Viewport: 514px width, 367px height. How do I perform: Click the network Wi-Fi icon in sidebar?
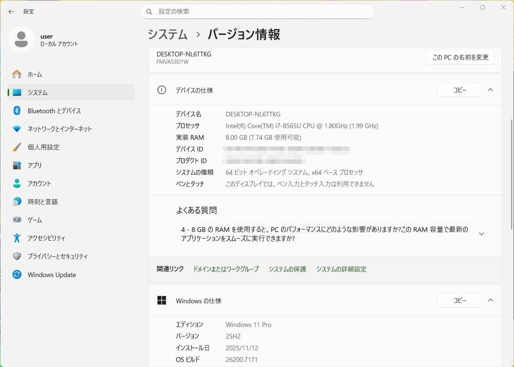click(x=17, y=129)
